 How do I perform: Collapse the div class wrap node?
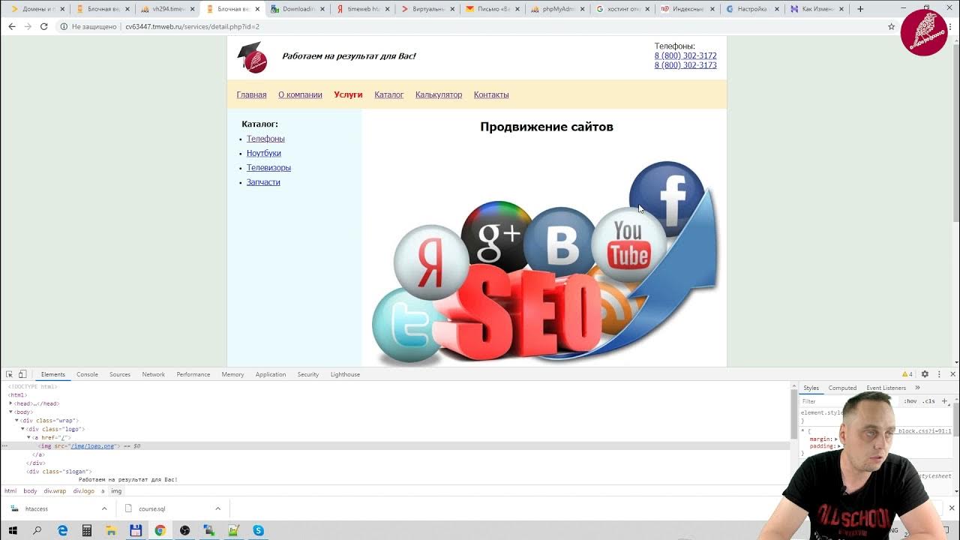[17, 421]
